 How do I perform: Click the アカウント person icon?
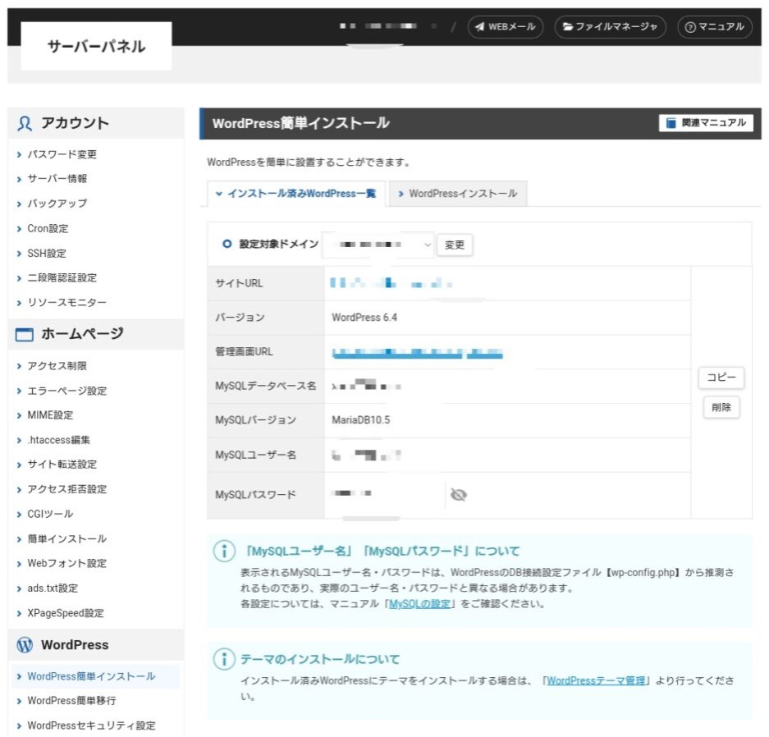[x=25, y=123]
